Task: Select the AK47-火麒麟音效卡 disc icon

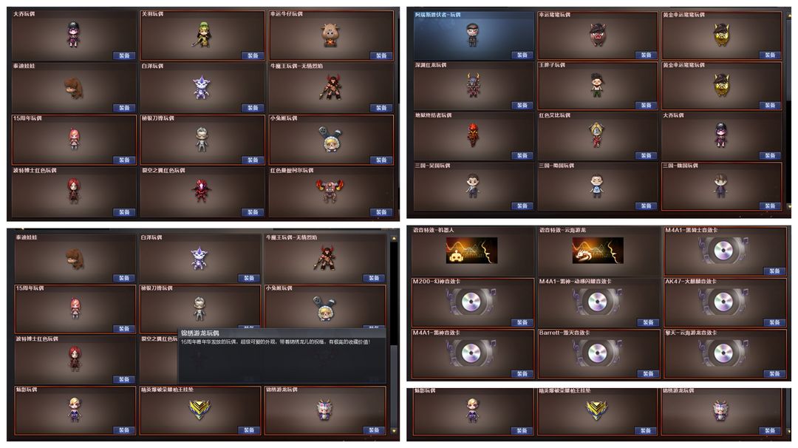Action: point(723,302)
